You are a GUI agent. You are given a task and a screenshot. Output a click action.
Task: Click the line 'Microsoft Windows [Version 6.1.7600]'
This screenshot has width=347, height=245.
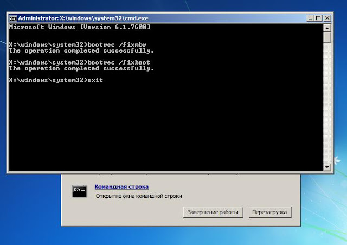[80, 27]
